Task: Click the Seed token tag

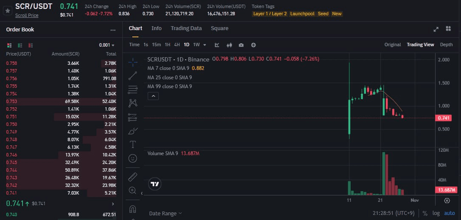Action: pyautogui.click(x=323, y=14)
